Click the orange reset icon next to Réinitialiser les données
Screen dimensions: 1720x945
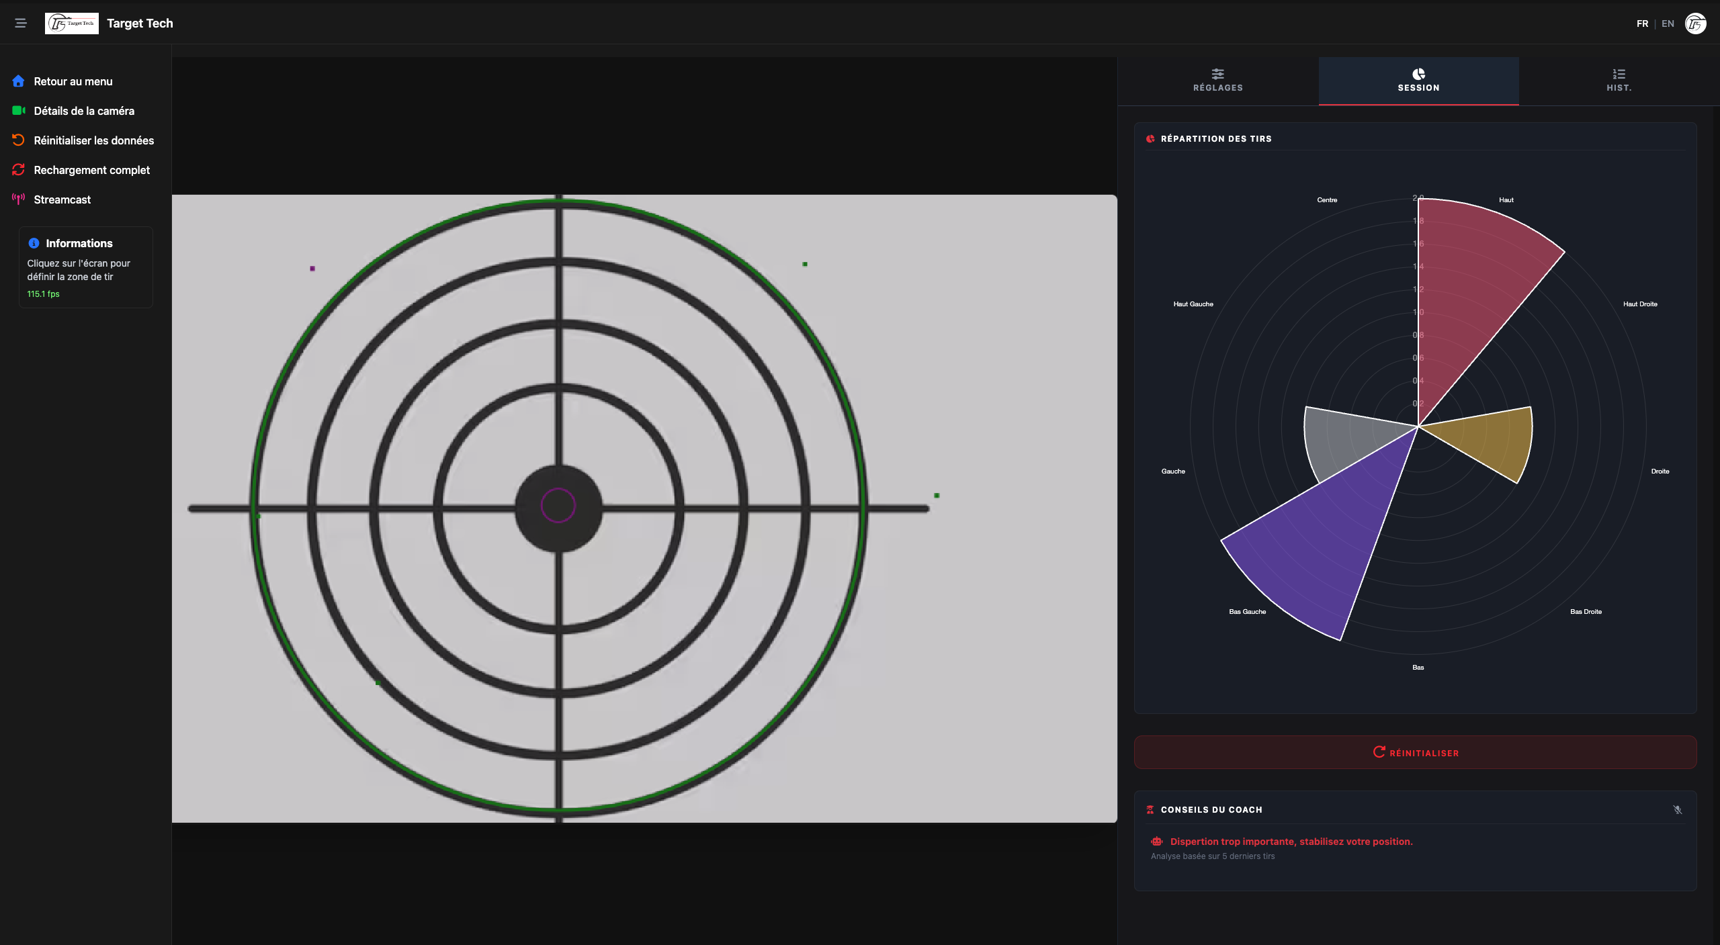pyautogui.click(x=18, y=140)
